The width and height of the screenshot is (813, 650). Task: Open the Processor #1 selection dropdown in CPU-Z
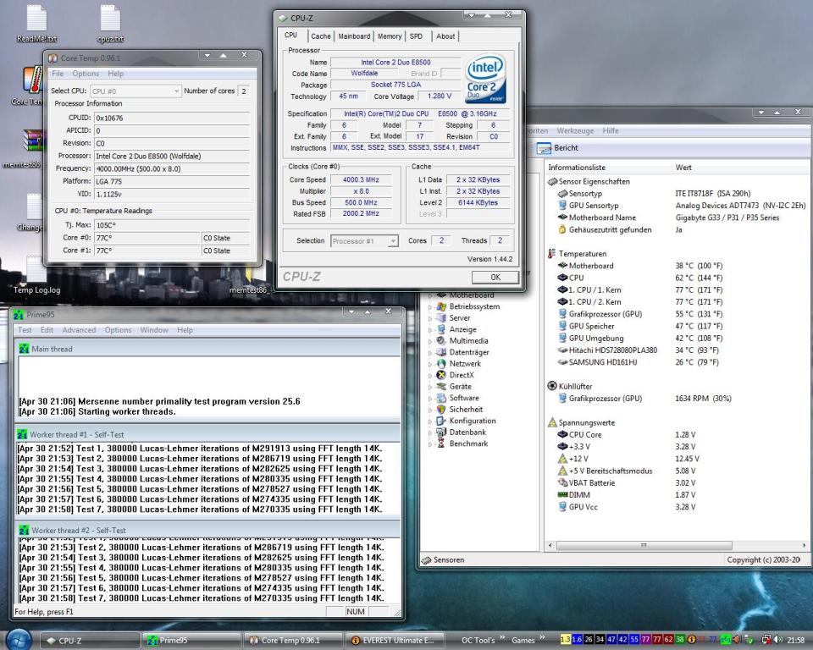pyautogui.click(x=364, y=241)
